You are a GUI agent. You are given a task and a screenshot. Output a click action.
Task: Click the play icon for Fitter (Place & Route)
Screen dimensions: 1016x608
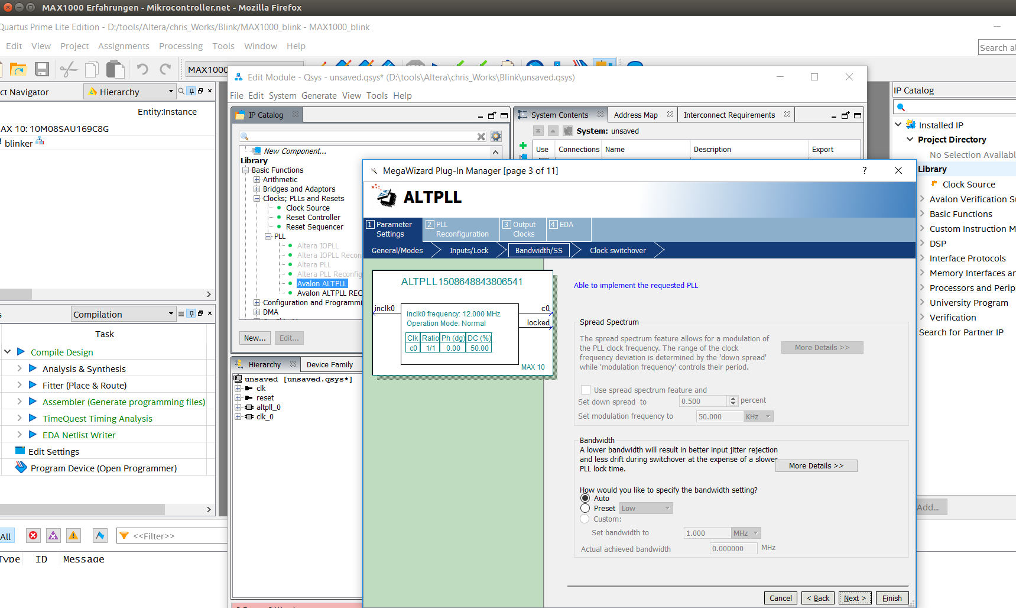pos(33,385)
